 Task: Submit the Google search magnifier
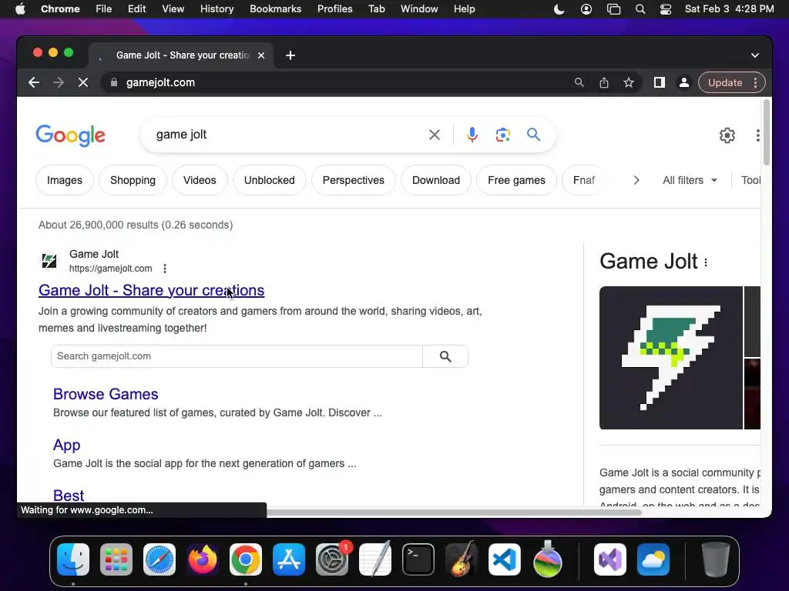point(533,135)
